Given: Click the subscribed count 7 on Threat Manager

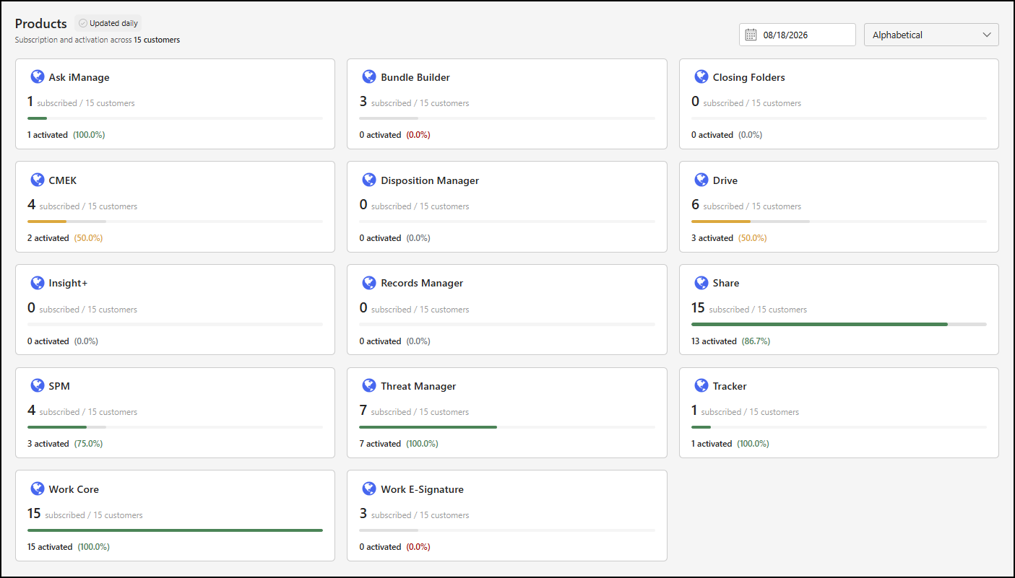Looking at the screenshot, I should pyautogui.click(x=363, y=411).
